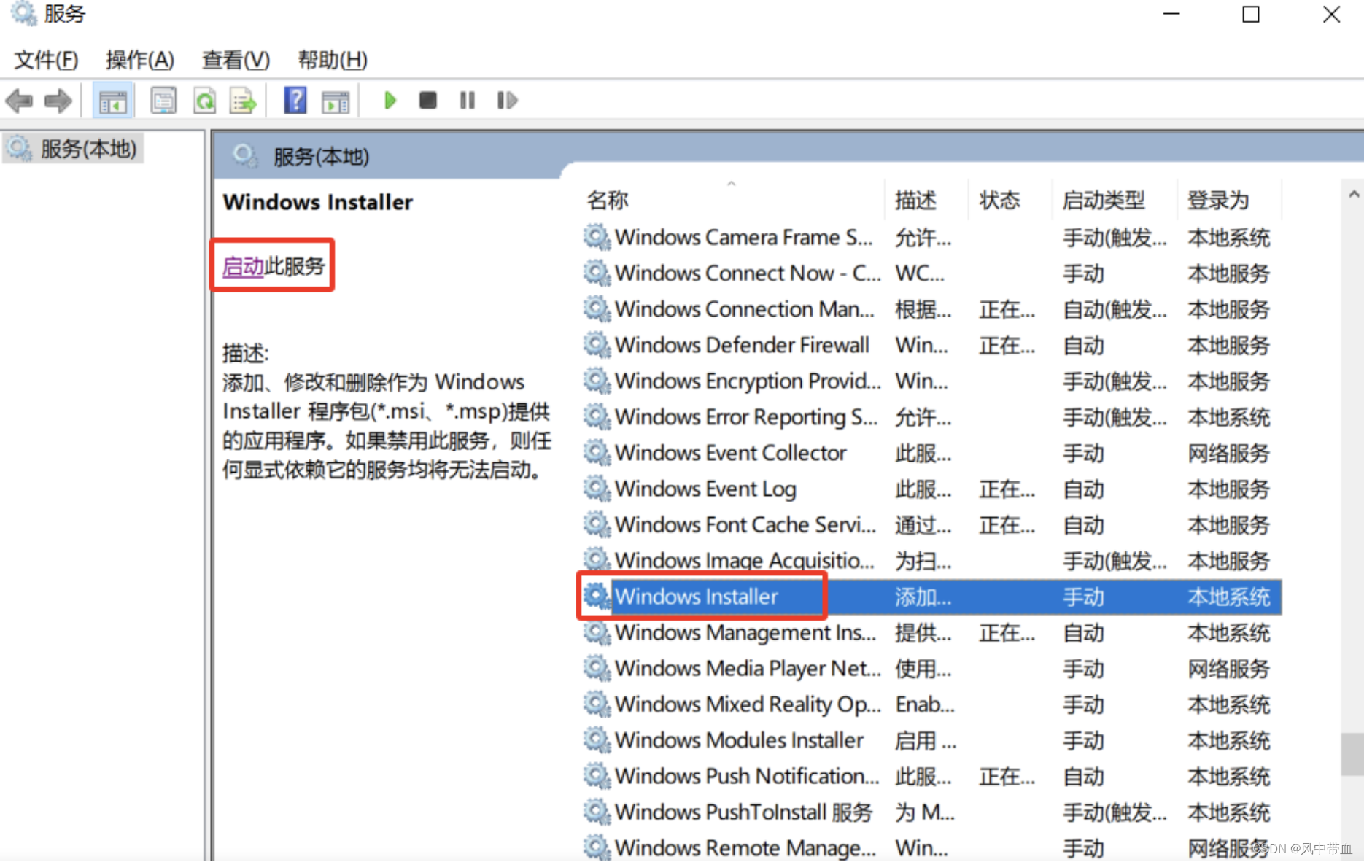Select Windows Error Reporting S... service
1364x862 pixels.
(931, 417)
